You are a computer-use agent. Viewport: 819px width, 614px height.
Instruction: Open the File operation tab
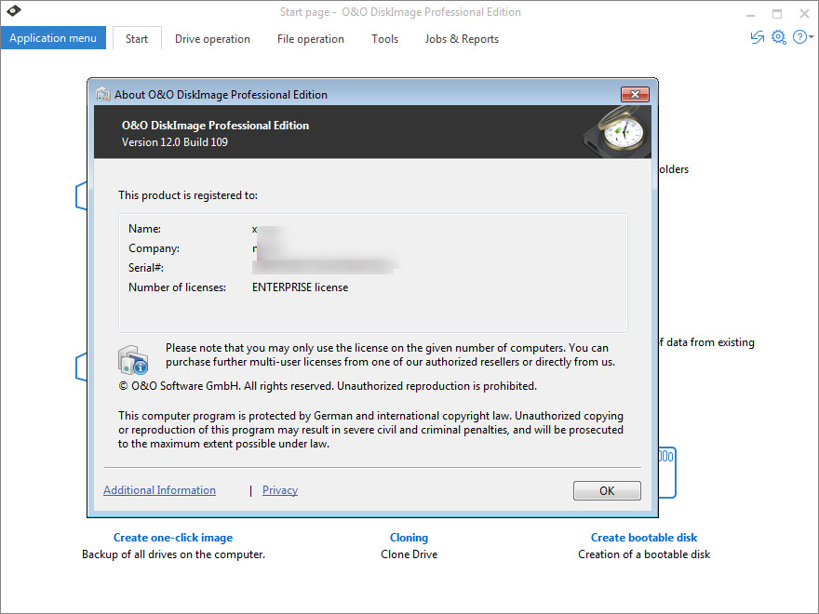[310, 39]
